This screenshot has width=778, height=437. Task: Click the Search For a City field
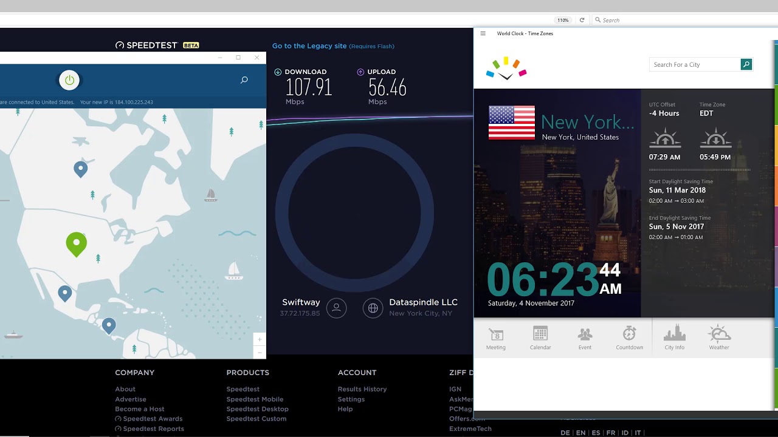click(x=695, y=64)
